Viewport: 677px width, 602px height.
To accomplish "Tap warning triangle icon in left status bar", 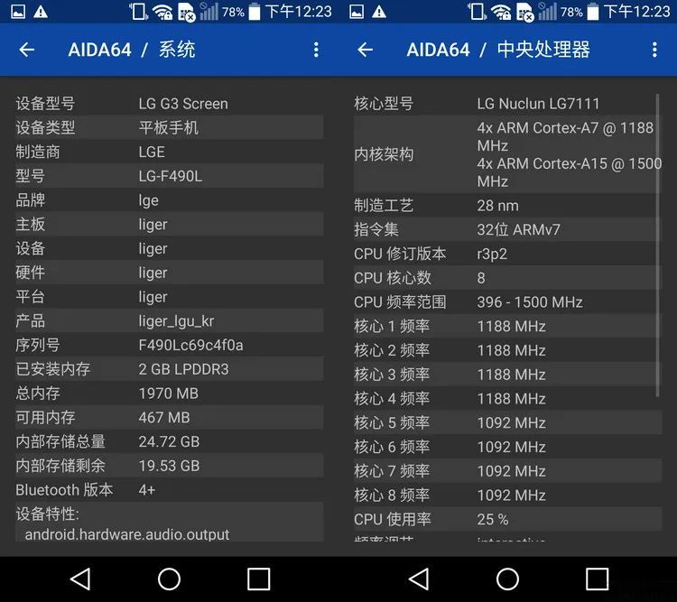I will 41,12.
